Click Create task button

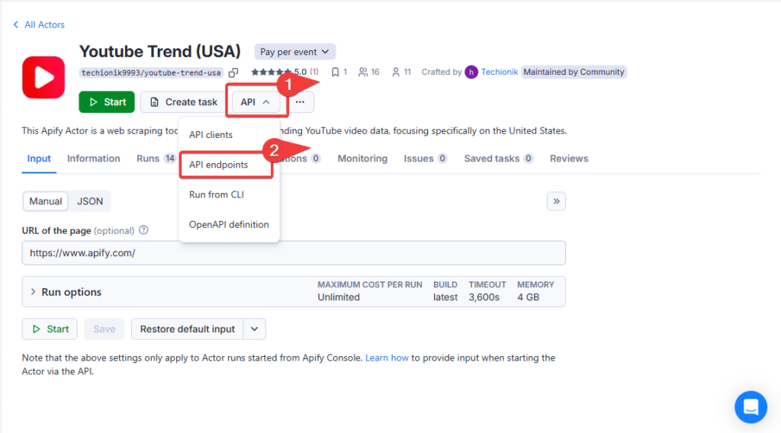point(183,102)
